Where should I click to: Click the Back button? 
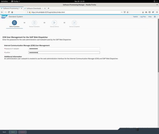tap(4, 132)
